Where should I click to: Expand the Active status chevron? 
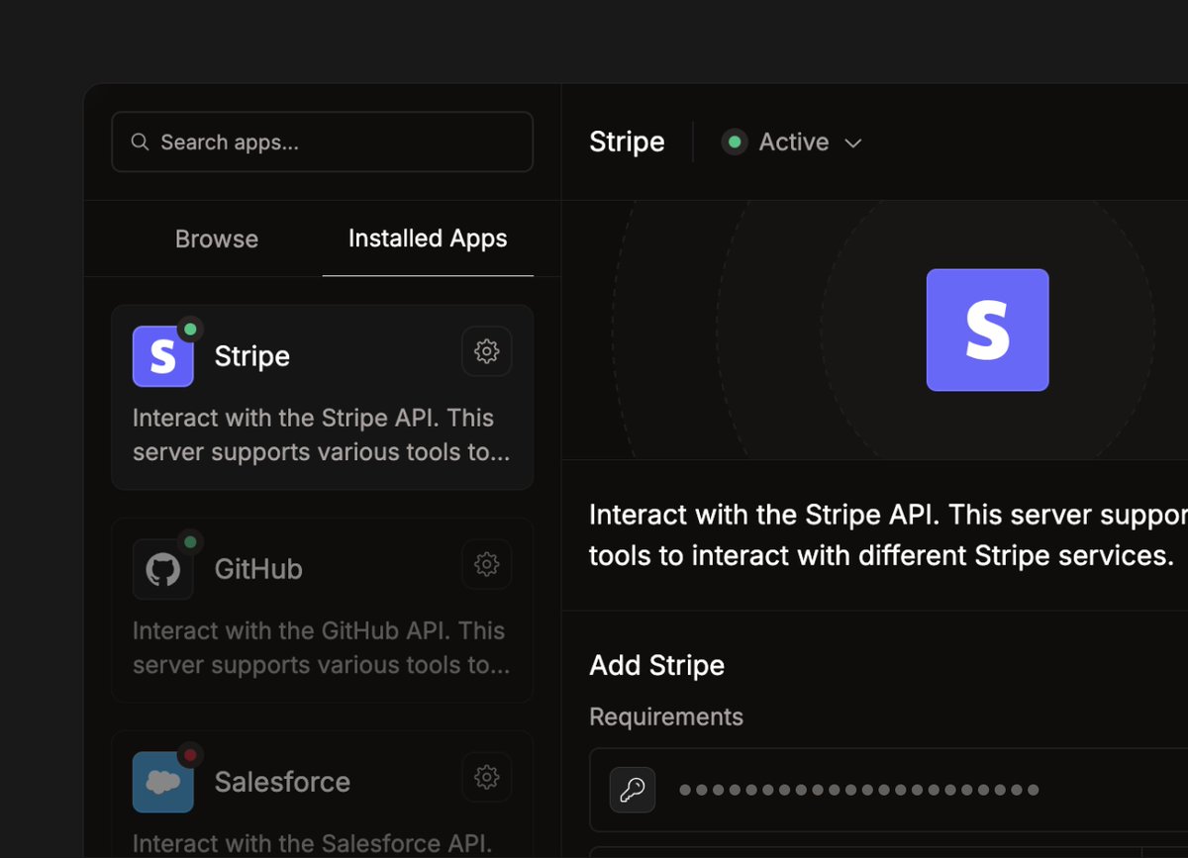tap(852, 143)
